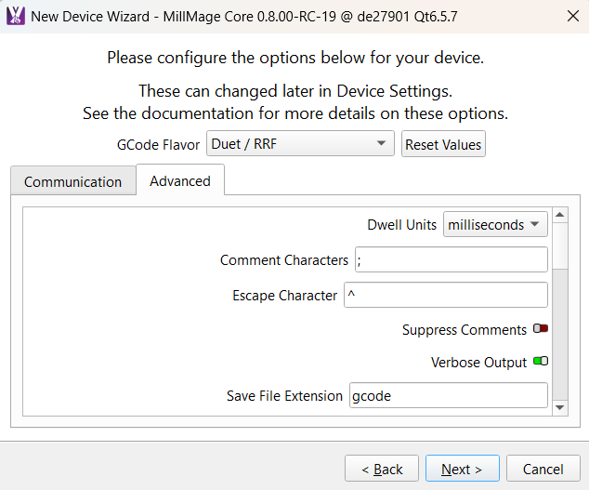
Task: Click the scrollbar down arrow in Advanced panel
Action: click(559, 407)
